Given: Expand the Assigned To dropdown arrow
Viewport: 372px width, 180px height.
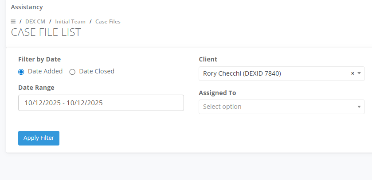Looking at the screenshot, I should [359, 107].
